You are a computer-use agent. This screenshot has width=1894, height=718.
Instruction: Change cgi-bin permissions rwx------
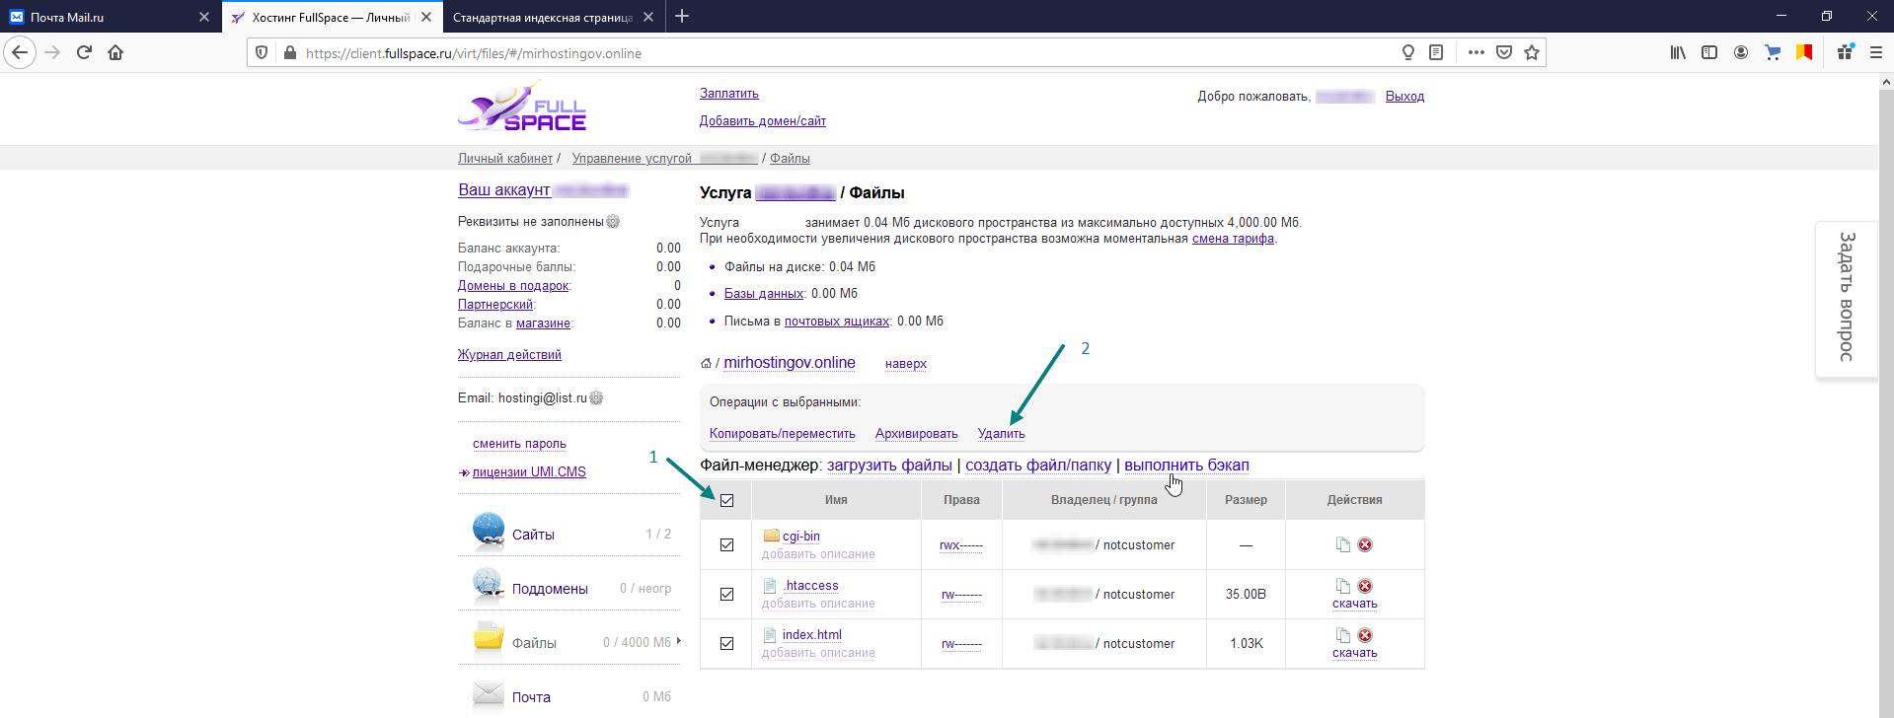pyautogui.click(x=961, y=545)
